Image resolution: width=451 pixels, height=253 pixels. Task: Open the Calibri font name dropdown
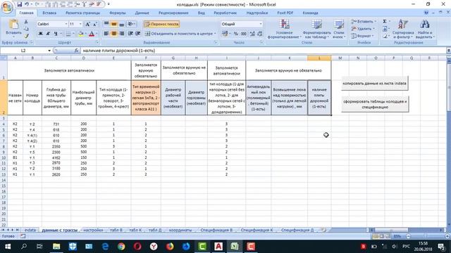click(x=66, y=24)
